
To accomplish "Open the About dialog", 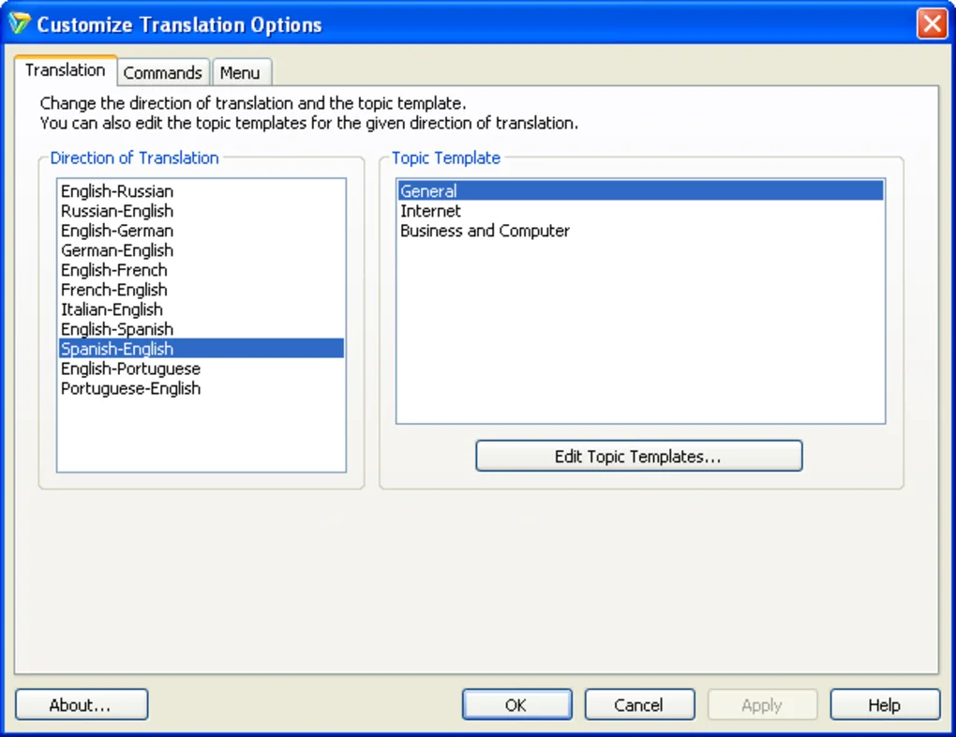I will click(82, 705).
